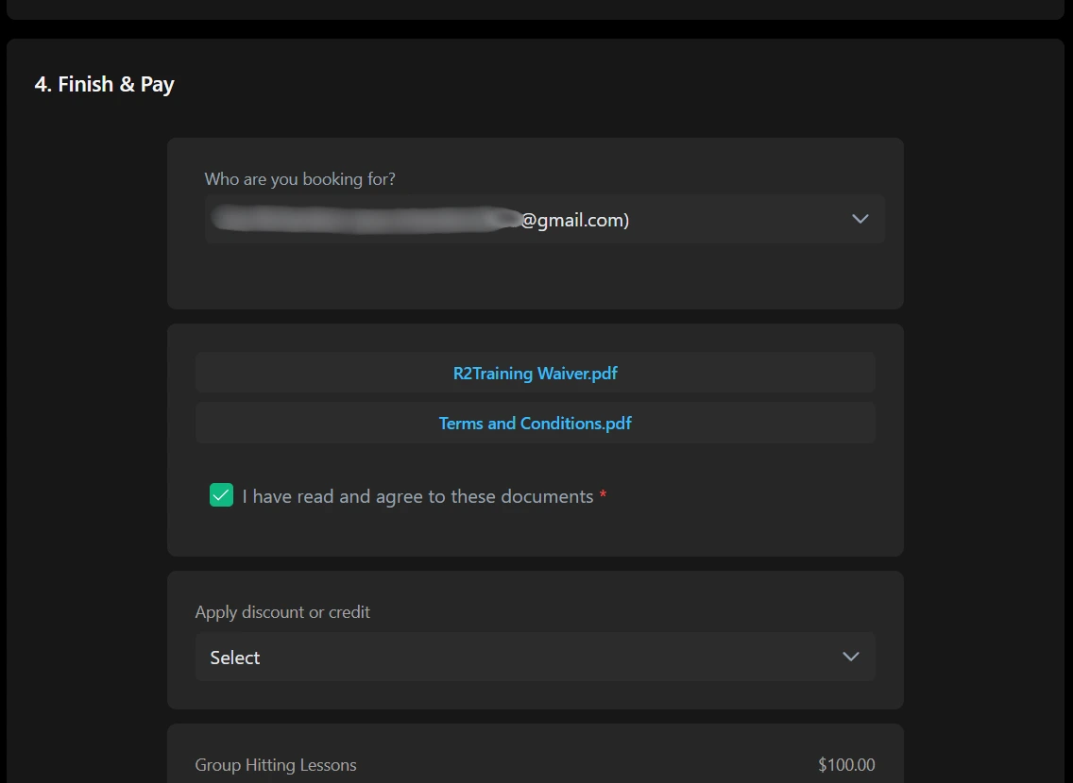Open the Terms and Conditions.pdf link
The image size is (1073, 783).
(535, 423)
